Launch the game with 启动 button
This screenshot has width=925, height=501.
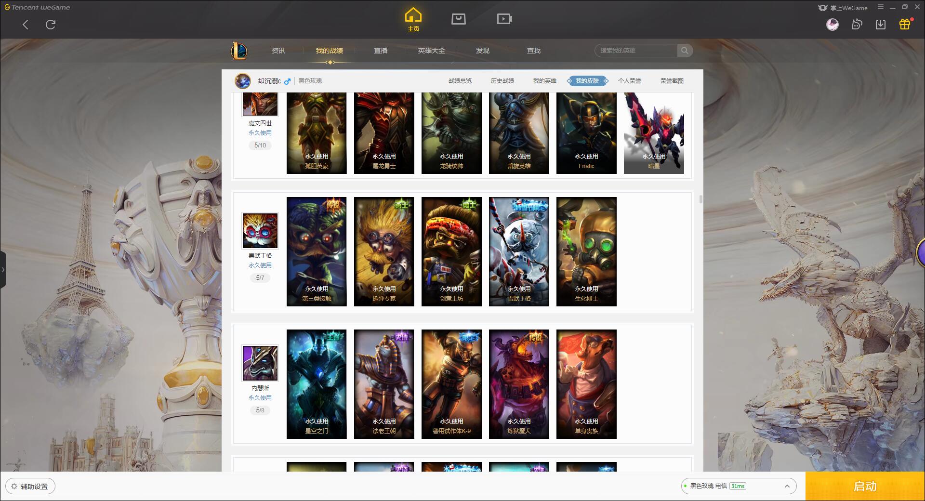click(865, 486)
